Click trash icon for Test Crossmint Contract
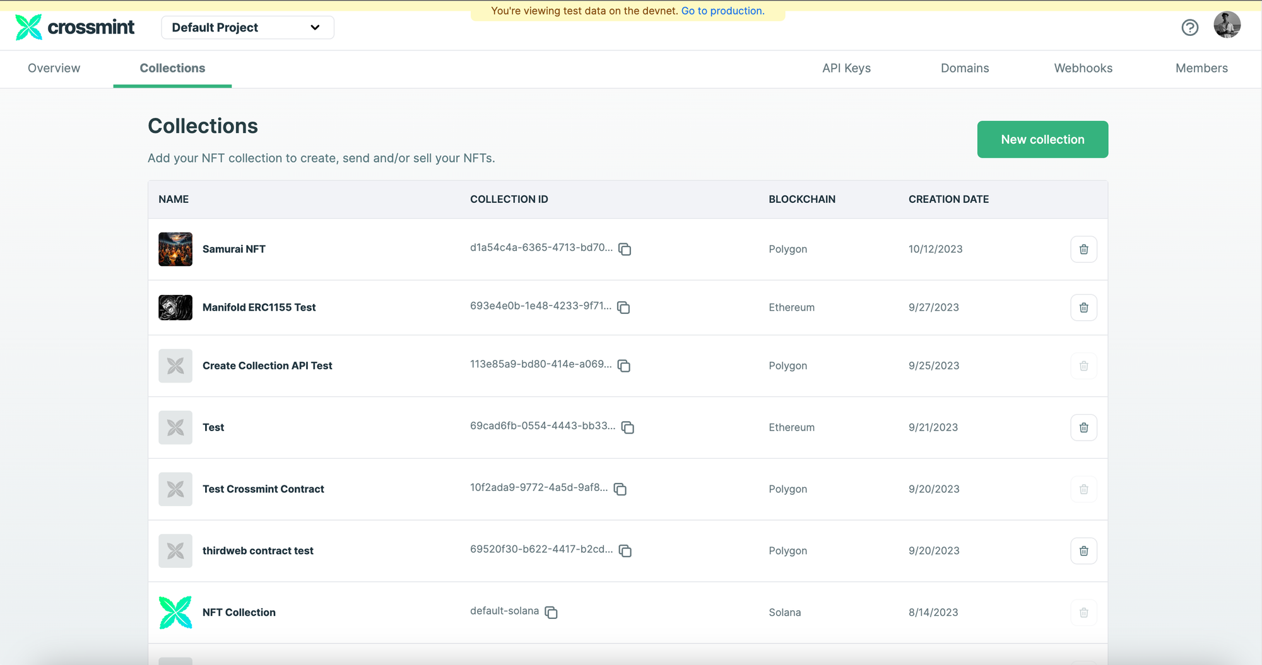The height and width of the screenshot is (665, 1262). [1083, 489]
